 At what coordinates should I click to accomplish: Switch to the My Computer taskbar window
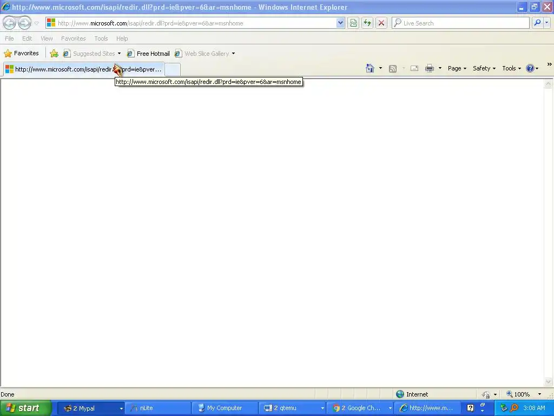pos(226,408)
